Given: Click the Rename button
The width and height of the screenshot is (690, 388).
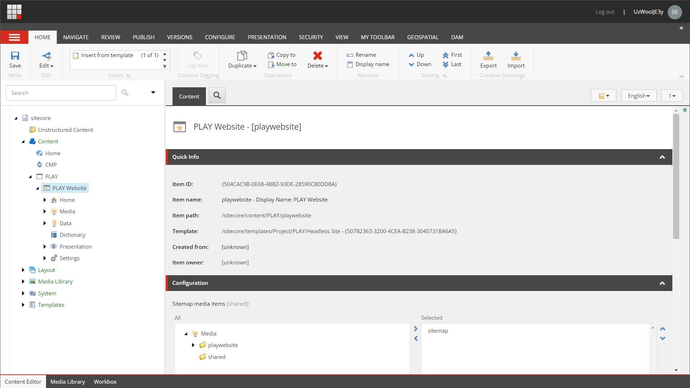Looking at the screenshot, I should [362, 55].
